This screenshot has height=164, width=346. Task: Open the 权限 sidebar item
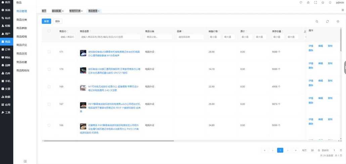click(x=6, y=26)
